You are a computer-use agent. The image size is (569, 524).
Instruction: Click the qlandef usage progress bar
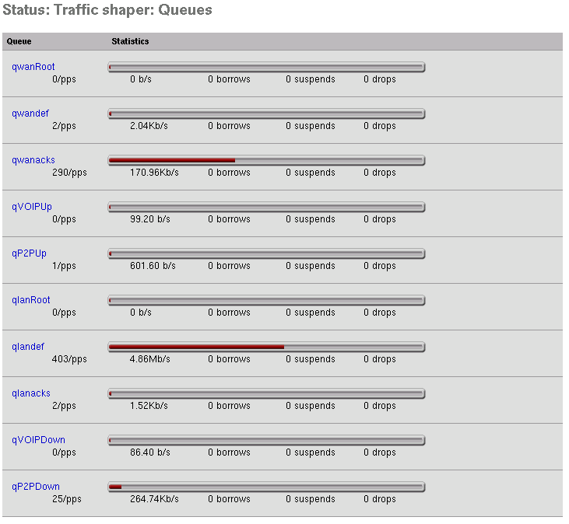(x=266, y=347)
